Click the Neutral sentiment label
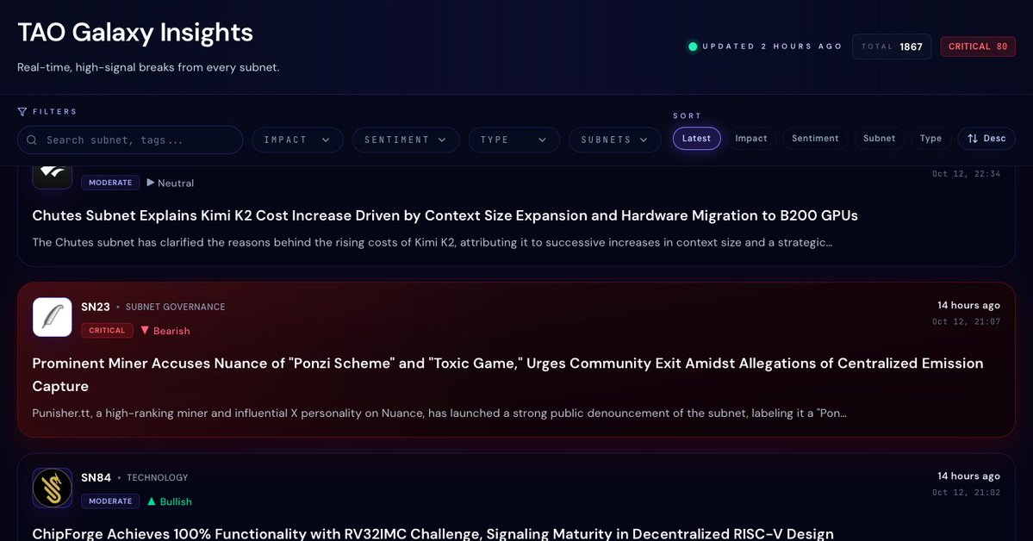The height and width of the screenshot is (541, 1033). [x=175, y=183]
